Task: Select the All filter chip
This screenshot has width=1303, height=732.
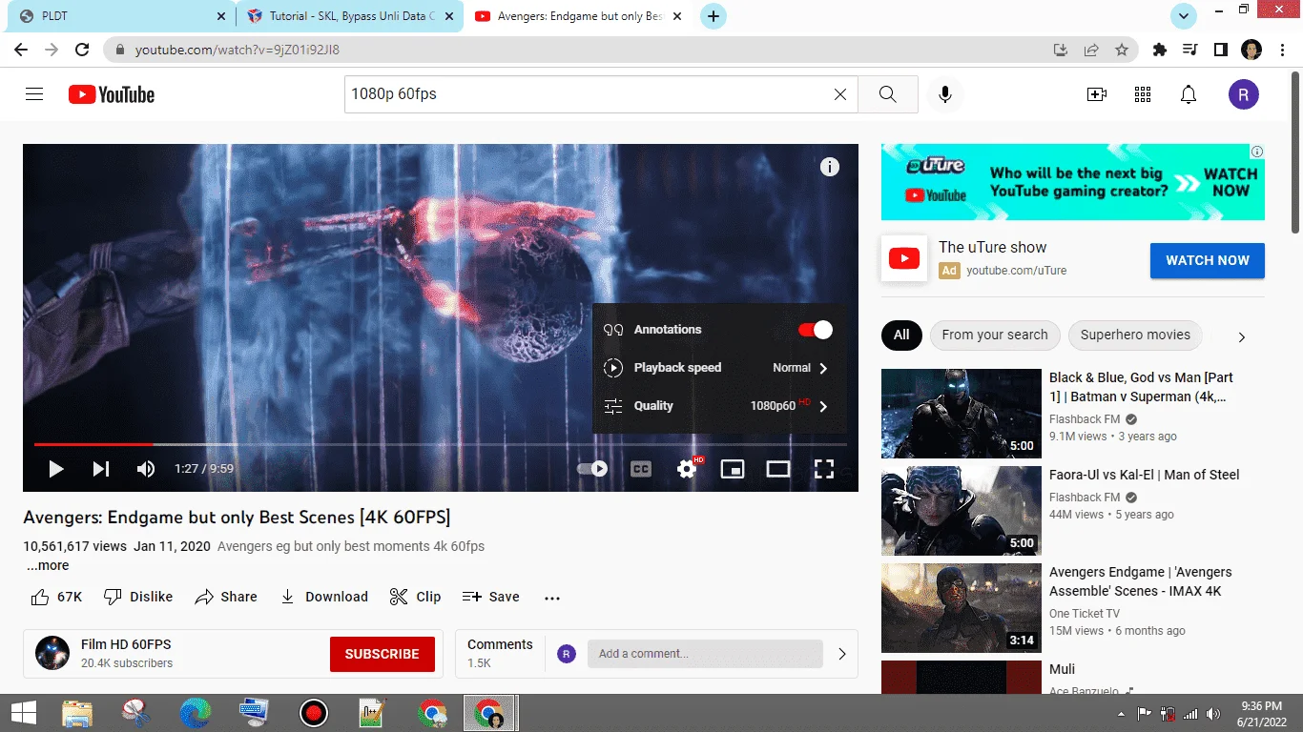Action: coord(901,335)
